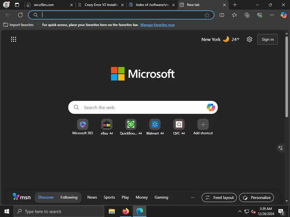The image size is (290, 217).
Task: Close the secufiles.com tab
Action: pyautogui.click(x=72, y=5)
